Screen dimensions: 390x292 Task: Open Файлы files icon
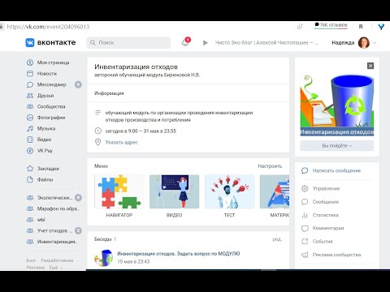pyautogui.click(x=30, y=179)
